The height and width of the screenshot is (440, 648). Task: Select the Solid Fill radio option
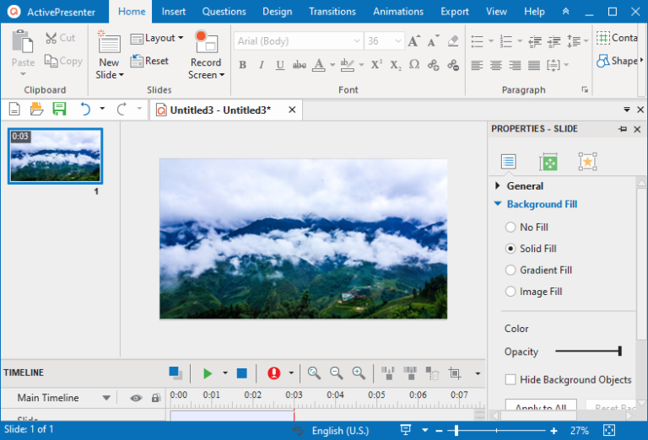[x=510, y=249]
